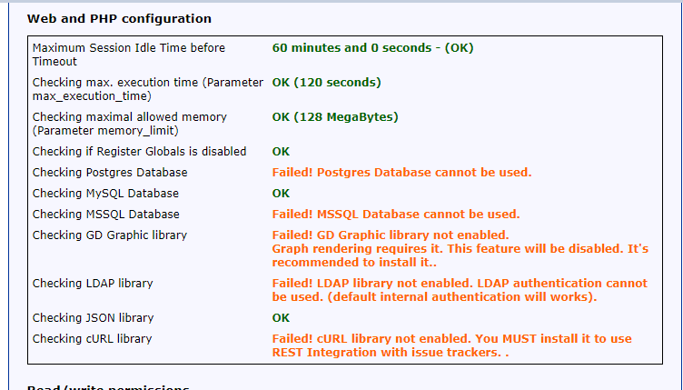Click 'Checking cURL library' label
The image size is (683, 390).
93,338
